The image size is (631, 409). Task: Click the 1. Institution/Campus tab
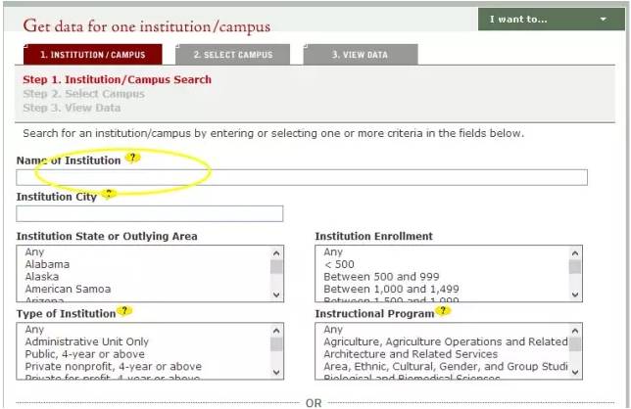coord(92,55)
